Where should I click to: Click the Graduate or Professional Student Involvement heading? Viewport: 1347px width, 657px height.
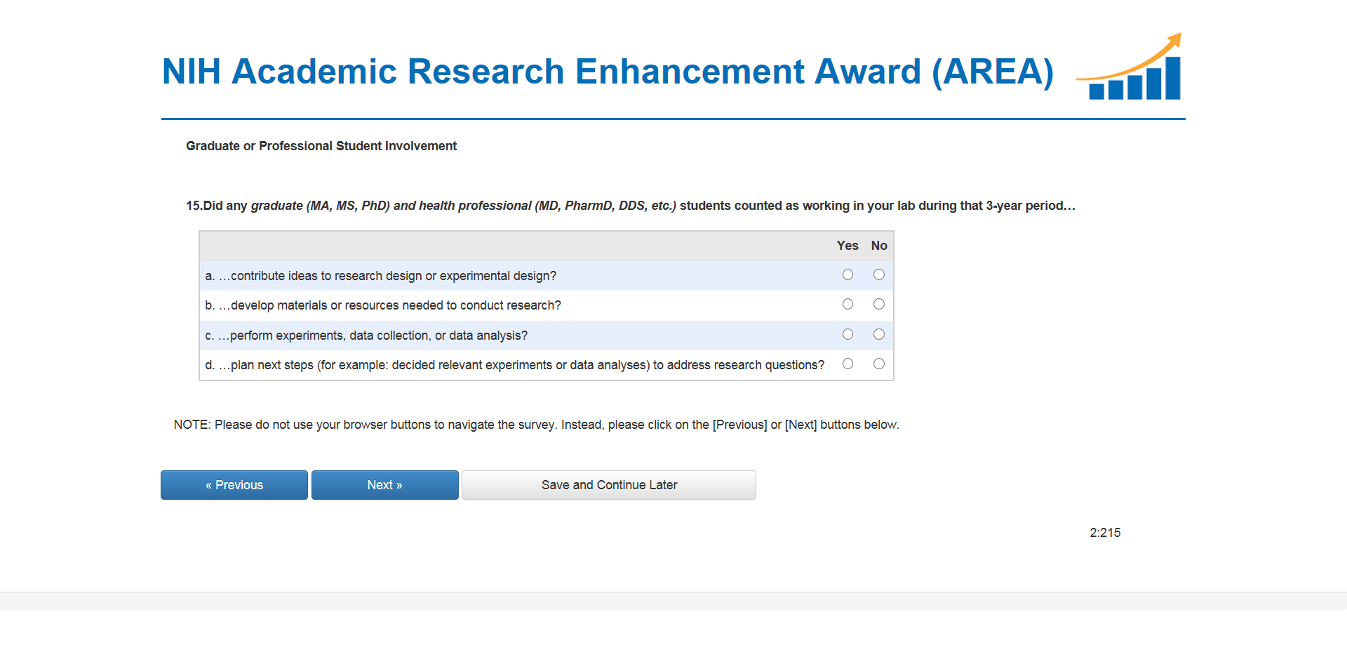point(321,146)
